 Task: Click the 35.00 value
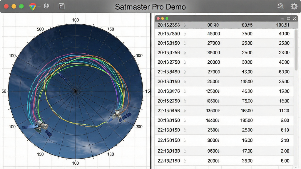click(284, 82)
